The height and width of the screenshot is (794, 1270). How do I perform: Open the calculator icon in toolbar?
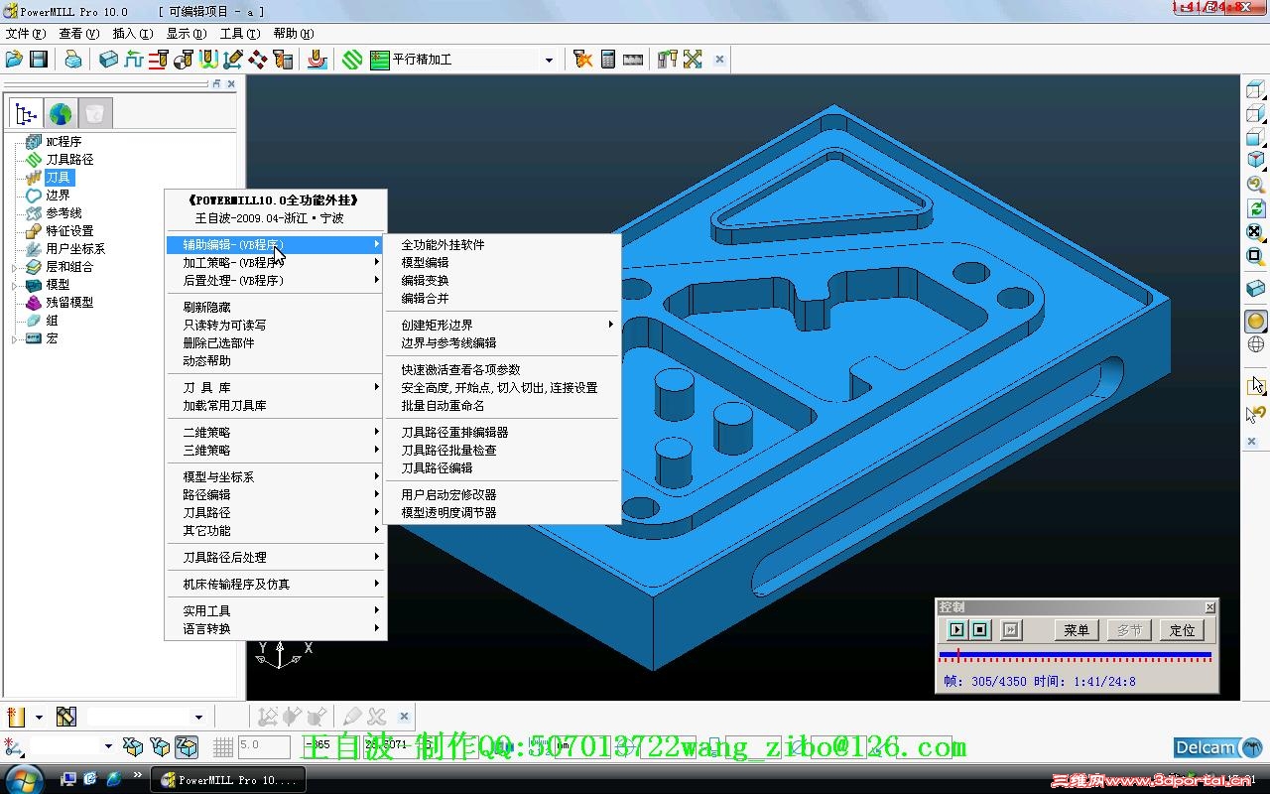[x=608, y=60]
